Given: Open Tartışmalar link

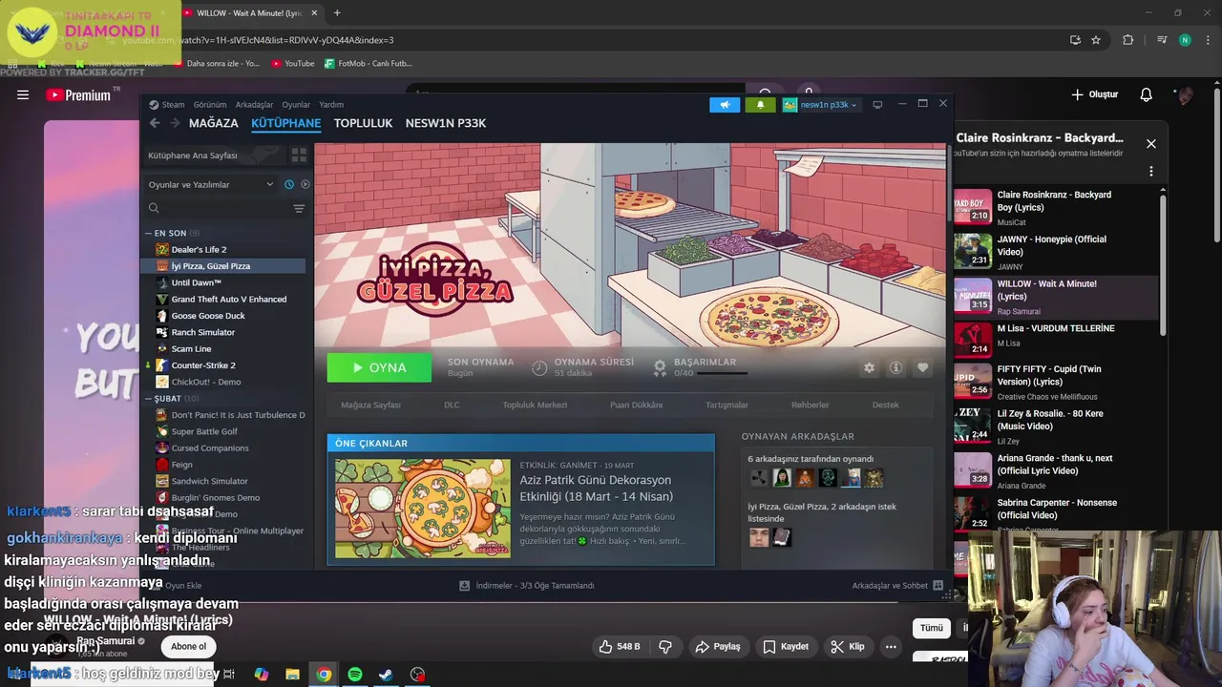Looking at the screenshot, I should tap(727, 405).
